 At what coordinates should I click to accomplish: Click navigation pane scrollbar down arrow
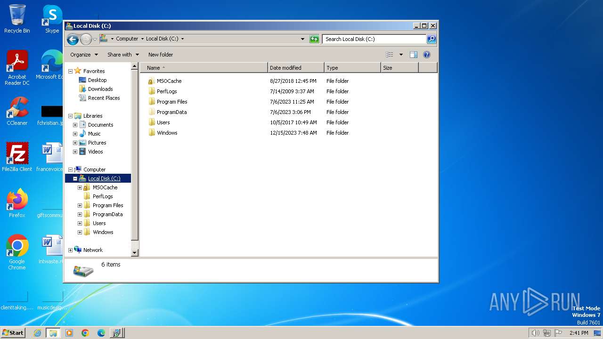coord(135,253)
